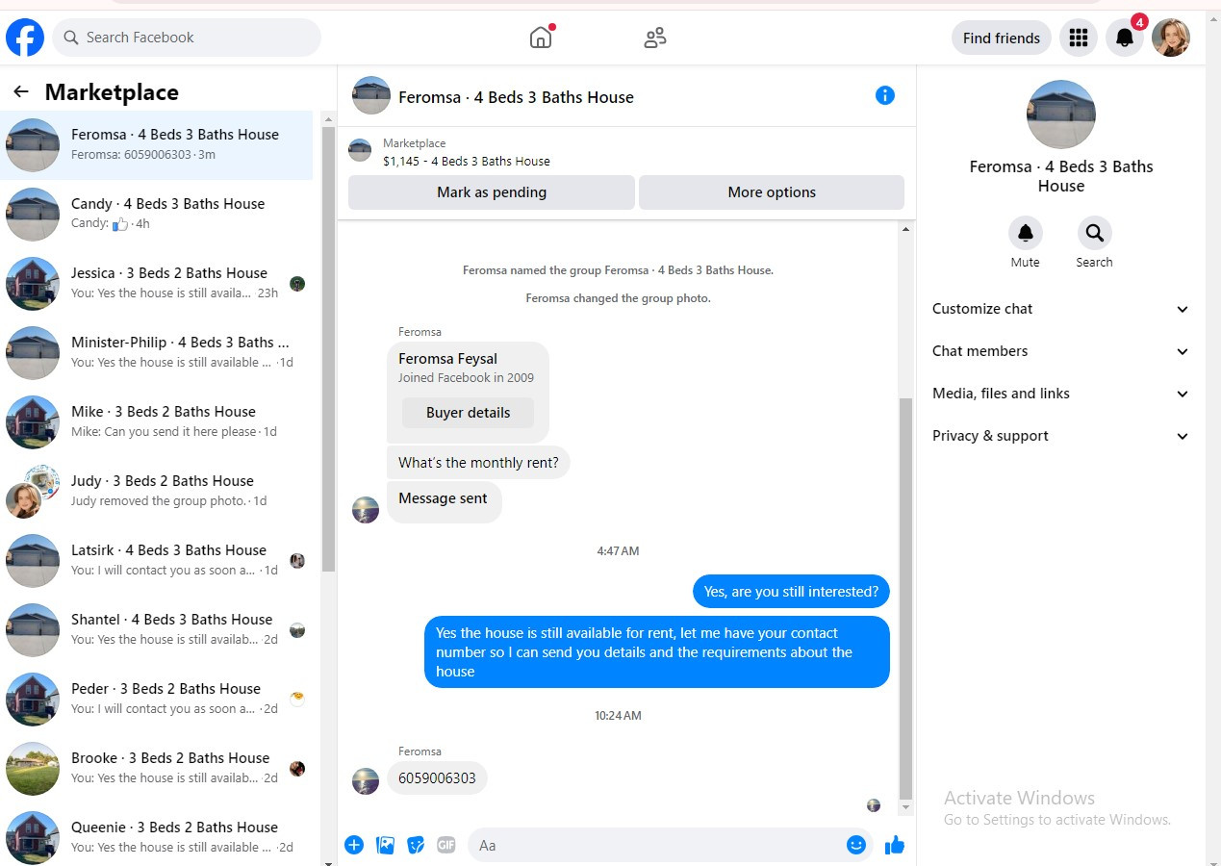Screen dimensions: 1221x866
Task: Click the $1,145 listing price line
Action: [467, 161]
